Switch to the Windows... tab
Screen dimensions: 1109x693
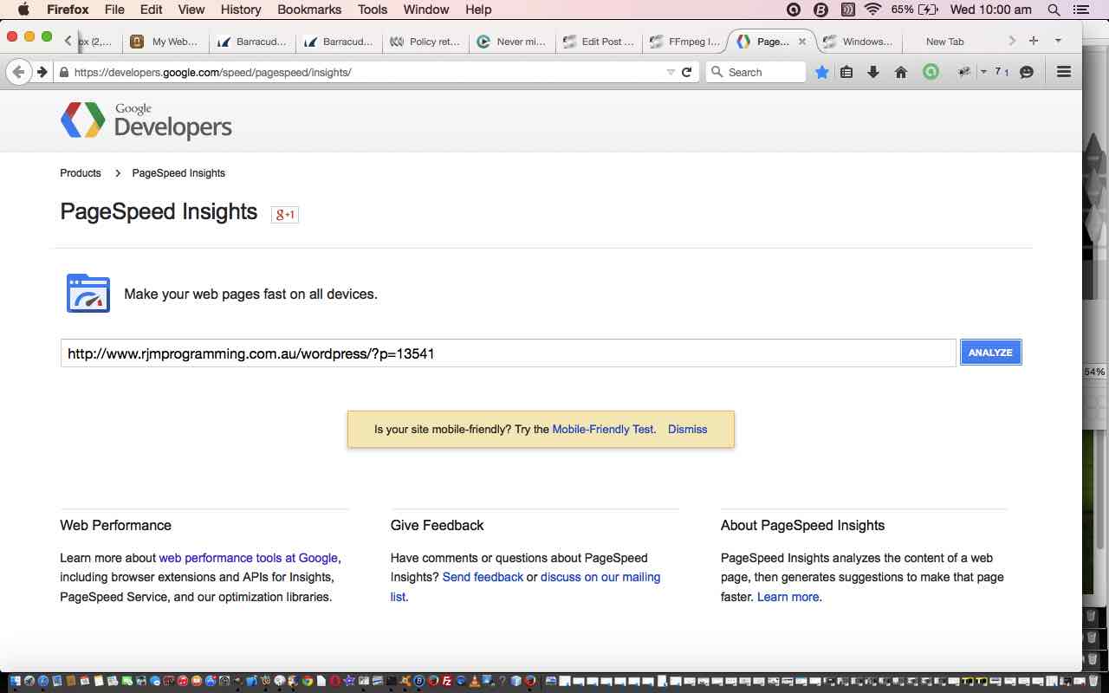coord(858,41)
